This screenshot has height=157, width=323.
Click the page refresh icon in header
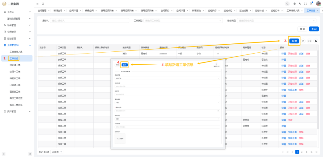pos(43,3)
